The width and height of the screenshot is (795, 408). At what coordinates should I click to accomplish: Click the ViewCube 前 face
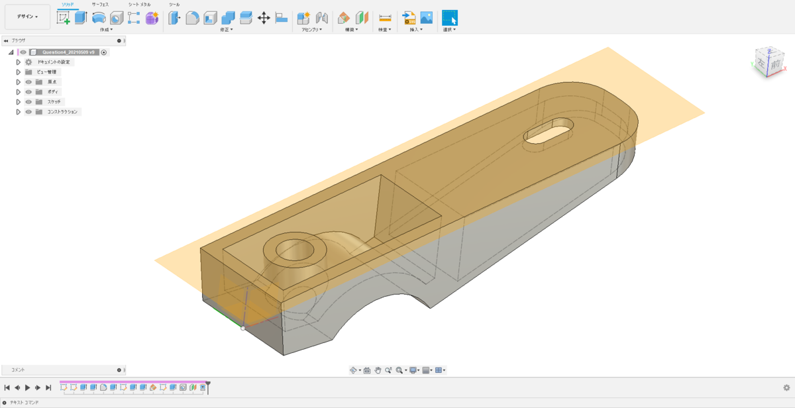(x=774, y=66)
